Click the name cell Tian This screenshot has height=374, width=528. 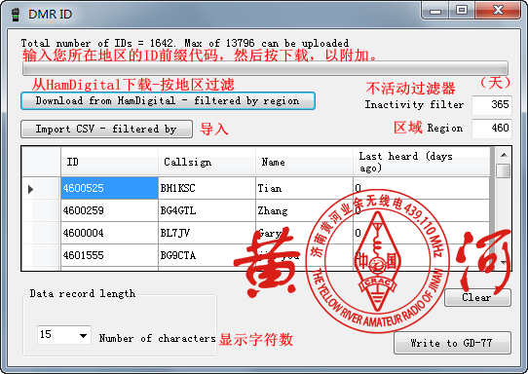point(304,188)
